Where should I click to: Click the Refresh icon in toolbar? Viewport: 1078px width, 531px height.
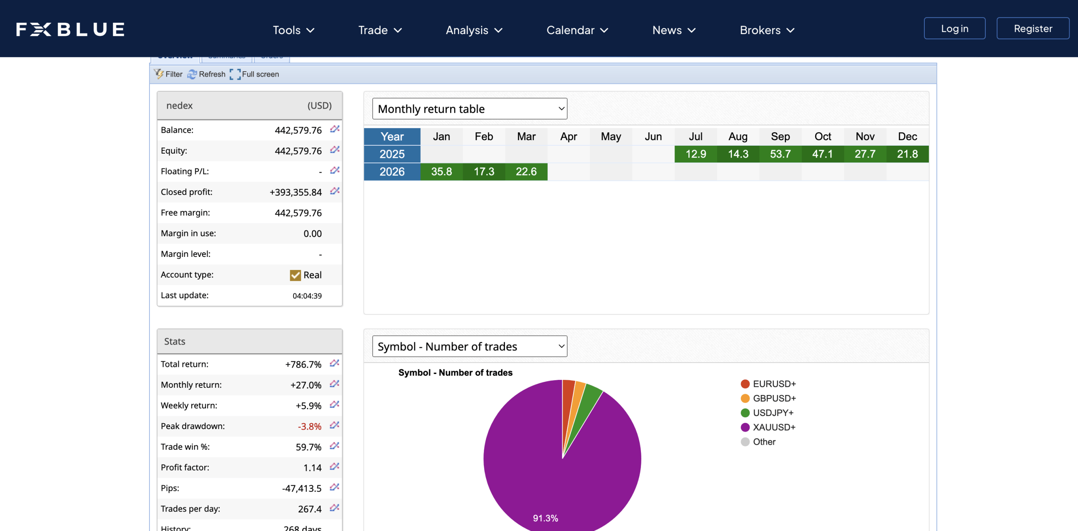point(192,75)
